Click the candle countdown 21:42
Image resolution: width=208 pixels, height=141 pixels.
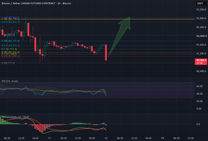[200, 63]
